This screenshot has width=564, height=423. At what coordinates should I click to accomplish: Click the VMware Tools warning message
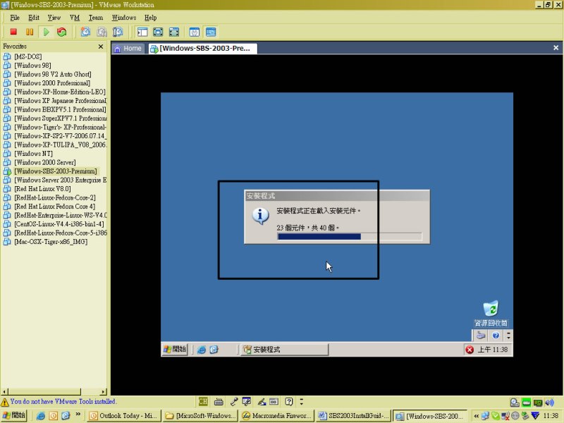point(63,401)
